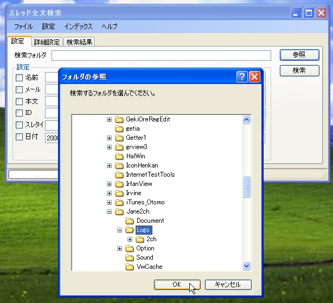Open the ファイル menu
This screenshot has width=333, height=303.
coord(23,27)
